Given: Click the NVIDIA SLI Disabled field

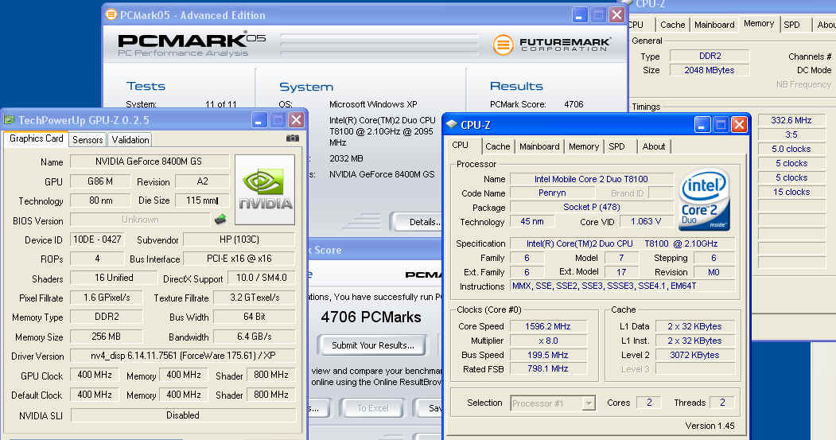Looking at the screenshot, I should [x=183, y=415].
